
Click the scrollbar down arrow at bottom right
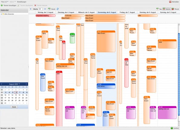click(179, 125)
